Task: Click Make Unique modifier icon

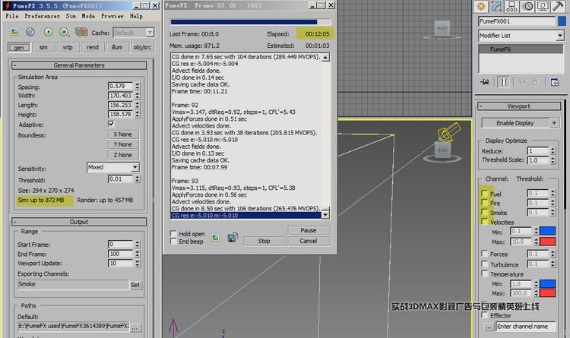Action: pos(522,82)
